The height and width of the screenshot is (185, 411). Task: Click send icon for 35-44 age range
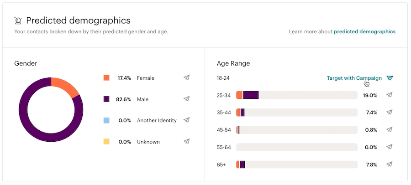click(x=389, y=112)
